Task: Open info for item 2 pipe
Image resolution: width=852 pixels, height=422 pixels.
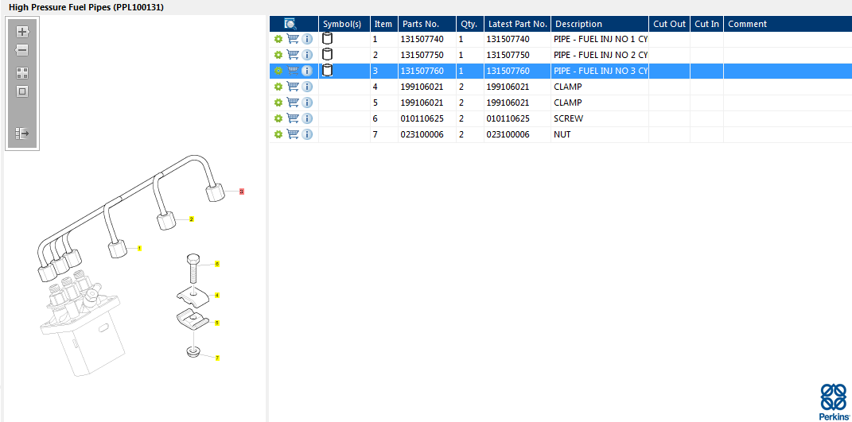Action: click(x=307, y=55)
